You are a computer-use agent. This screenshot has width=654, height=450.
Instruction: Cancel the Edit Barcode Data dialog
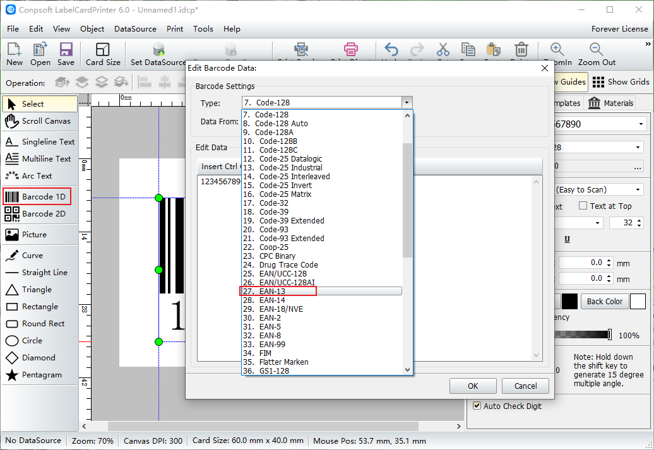click(525, 386)
